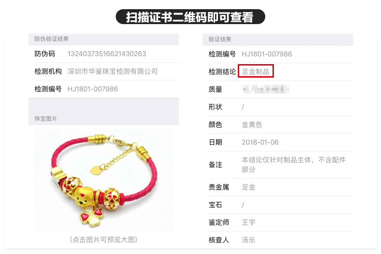381x254 pixels.
Task: Click the 点击图片可预览大图 preview hint text
Action: click(104, 240)
